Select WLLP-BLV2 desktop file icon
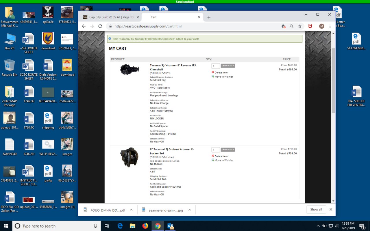This screenshot has height=231, width=370. [48, 147]
